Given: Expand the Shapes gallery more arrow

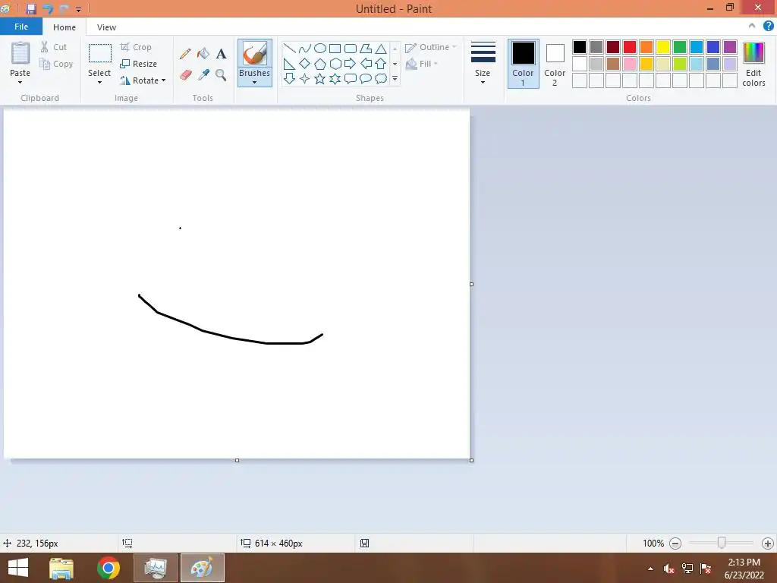Looking at the screenshot, I should [395, 78].
